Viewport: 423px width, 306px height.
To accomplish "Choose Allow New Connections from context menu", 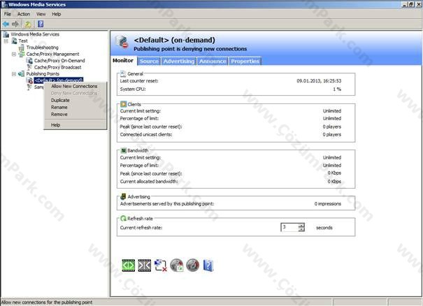I will 74,86.
